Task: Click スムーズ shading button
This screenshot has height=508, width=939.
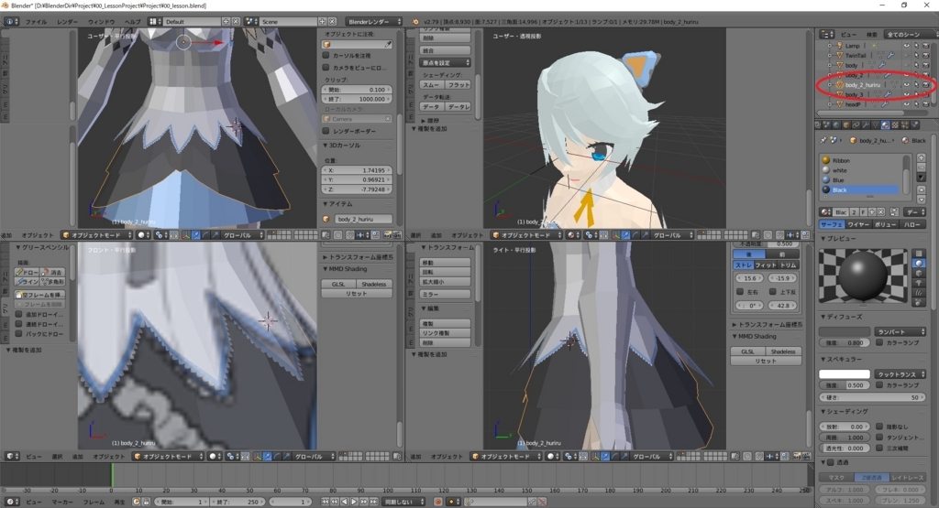Action: pyautogui.click(x=431, y=85)
